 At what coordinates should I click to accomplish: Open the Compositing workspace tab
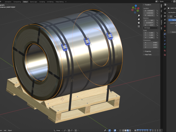pos(17,2)
